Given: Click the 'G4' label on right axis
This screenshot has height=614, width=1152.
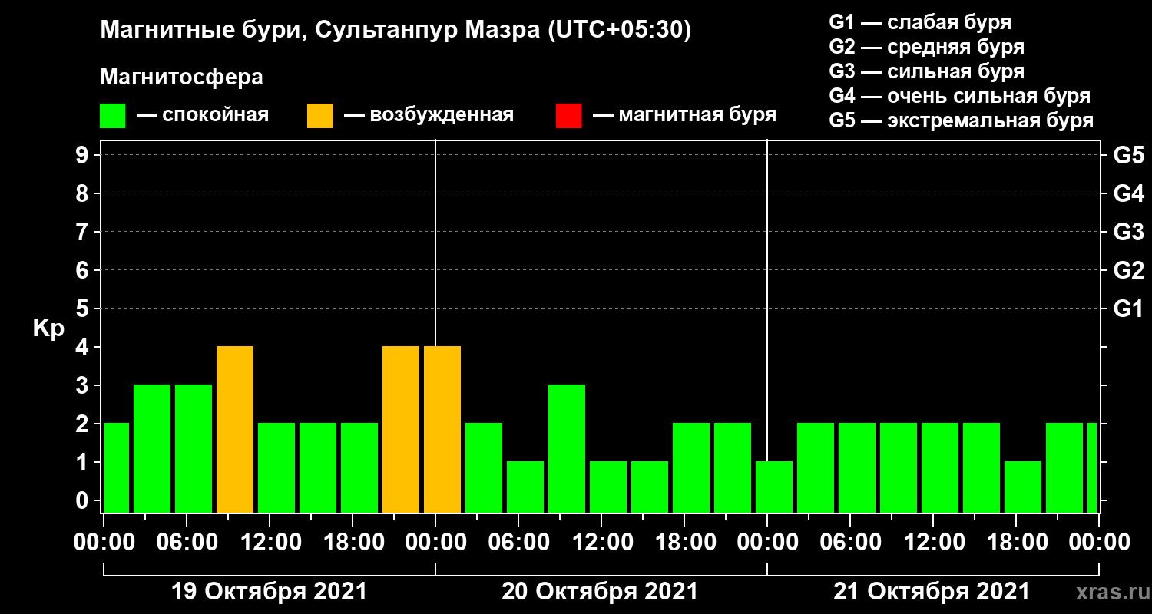Looking at the screenshot, I should tap(1128, 194).
